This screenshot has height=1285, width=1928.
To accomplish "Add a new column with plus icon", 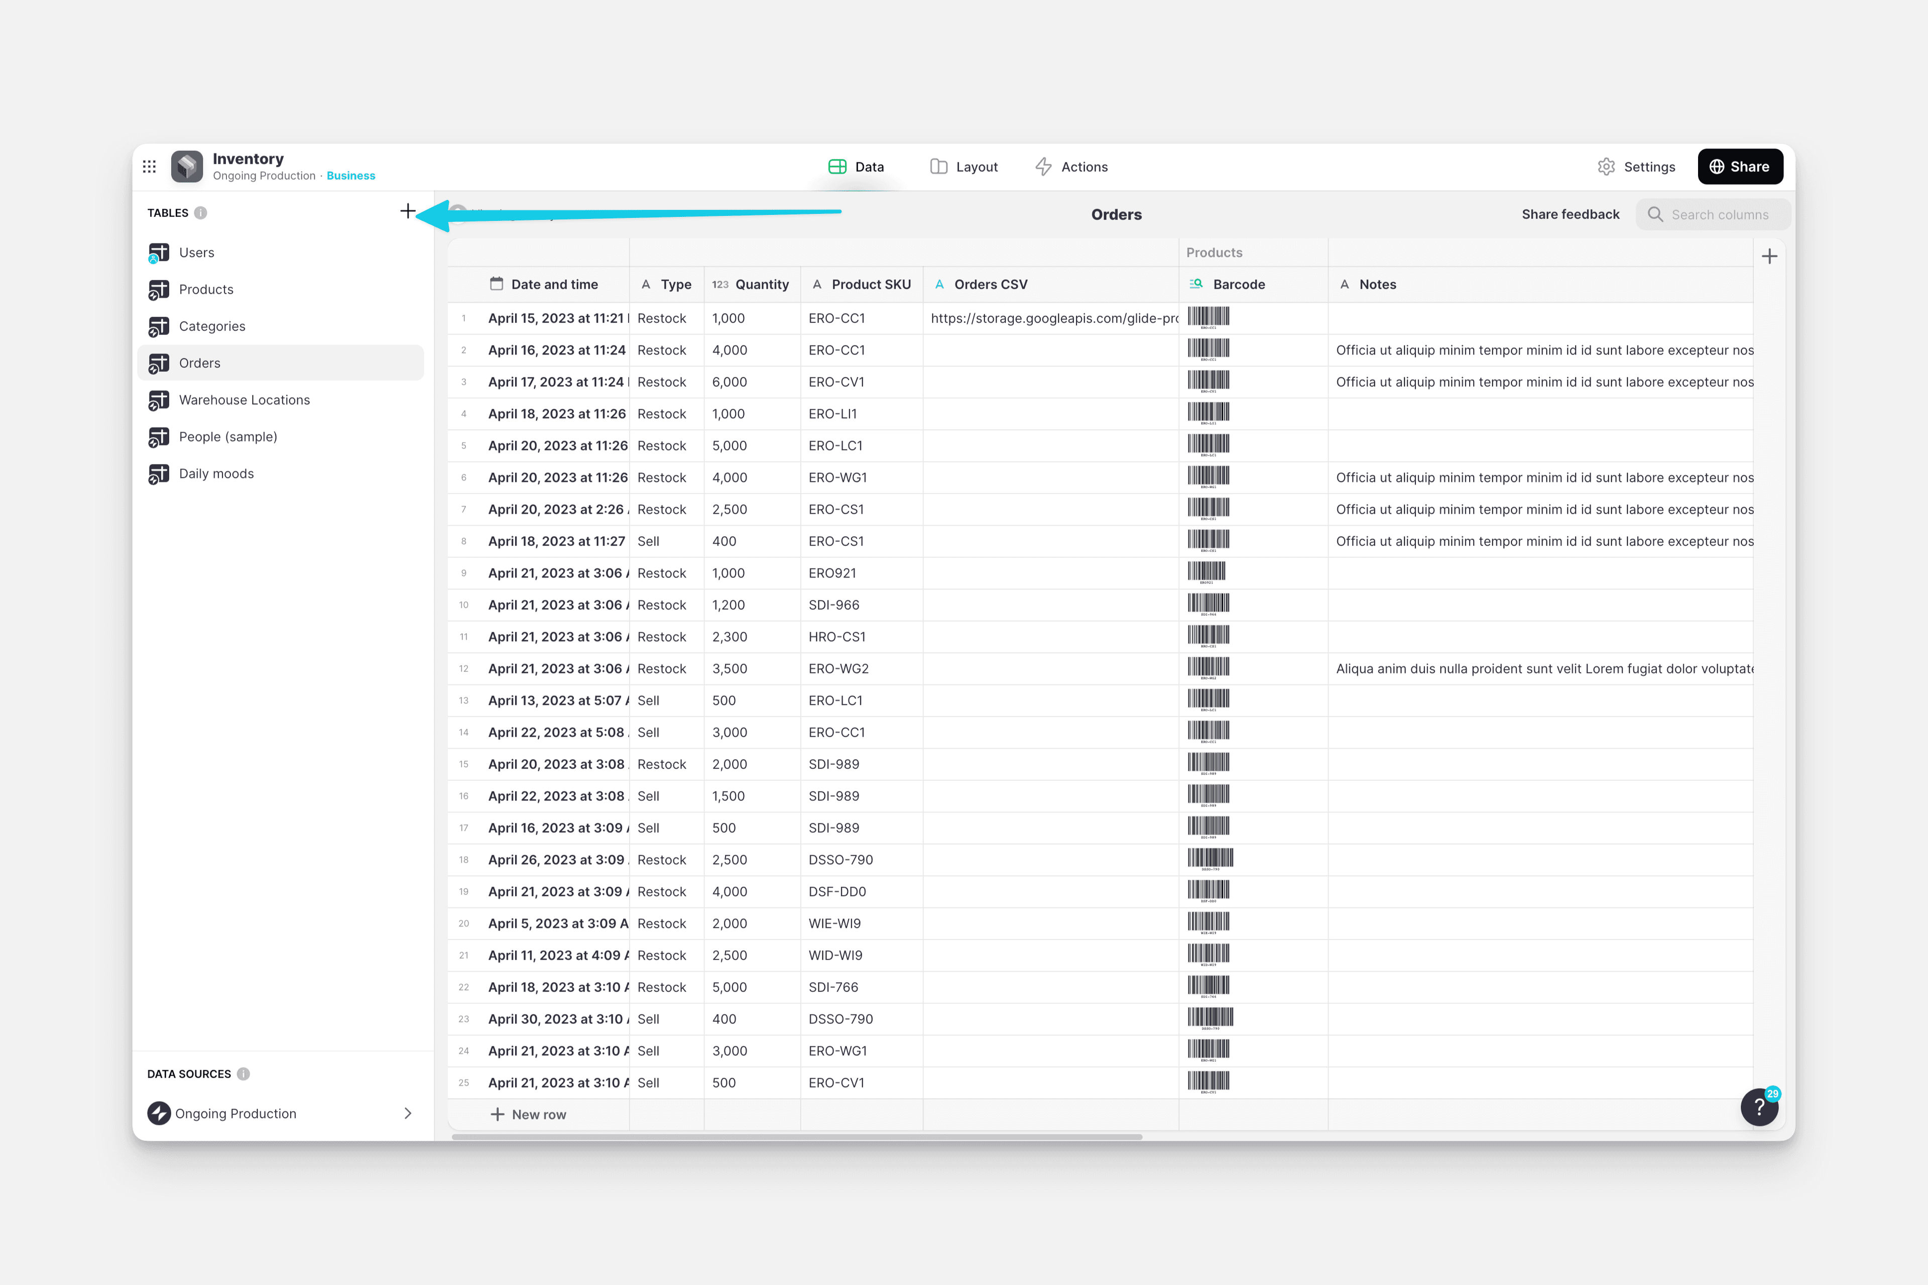I will (1769, 257).
